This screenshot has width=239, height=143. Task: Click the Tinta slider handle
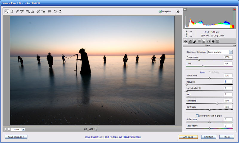[203, 66]
